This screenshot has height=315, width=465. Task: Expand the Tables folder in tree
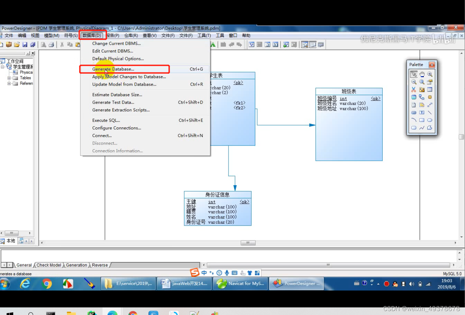point(9,78)
